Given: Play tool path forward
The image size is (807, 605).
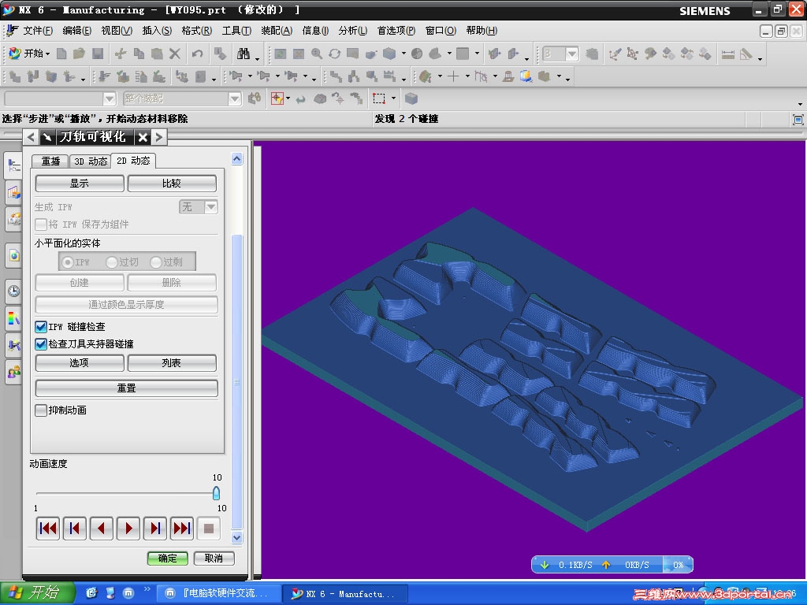Looking at the screenshot, I should [x=128, y=529].
